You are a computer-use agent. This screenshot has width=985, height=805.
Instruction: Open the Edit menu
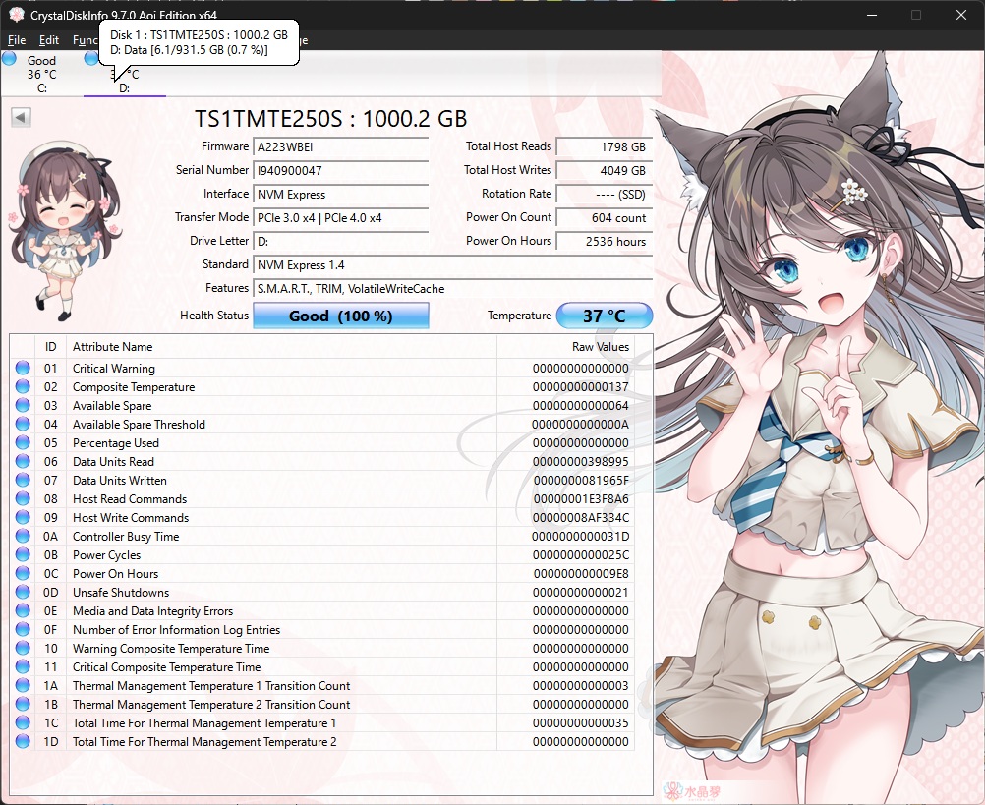pos(49,40)
